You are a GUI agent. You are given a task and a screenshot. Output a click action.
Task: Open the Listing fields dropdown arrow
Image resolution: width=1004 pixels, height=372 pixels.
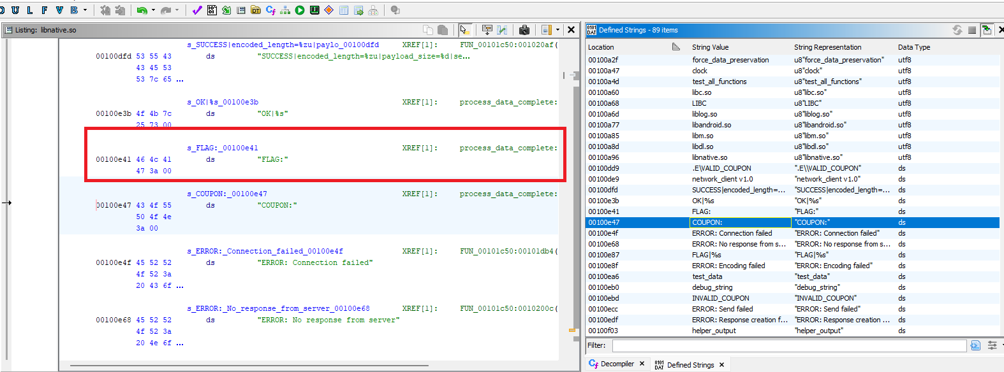557,30
